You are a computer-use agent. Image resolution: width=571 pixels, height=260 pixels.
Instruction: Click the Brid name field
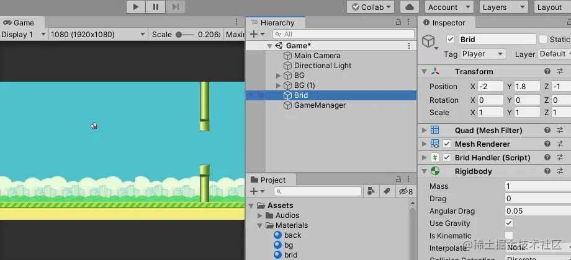(x=497, y=39)
